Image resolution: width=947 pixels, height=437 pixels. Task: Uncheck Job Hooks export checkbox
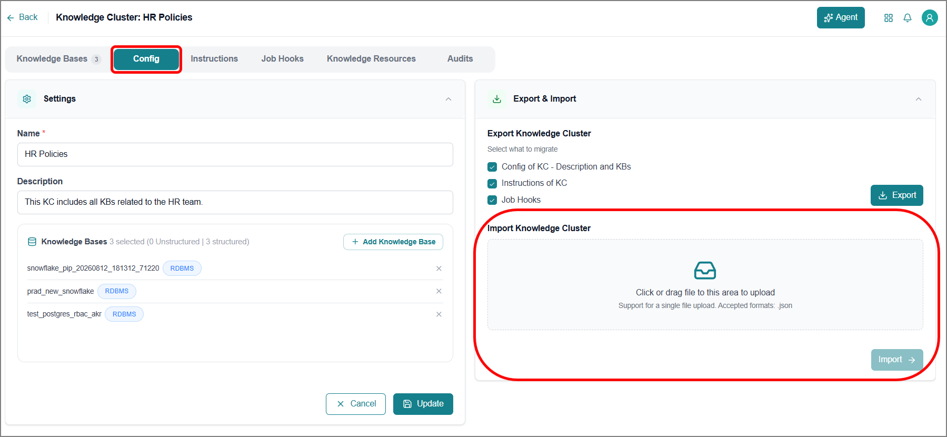(x=492, y=200)
